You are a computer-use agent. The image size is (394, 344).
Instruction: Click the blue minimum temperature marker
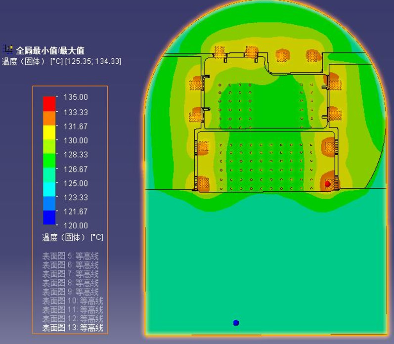point(236,323)
